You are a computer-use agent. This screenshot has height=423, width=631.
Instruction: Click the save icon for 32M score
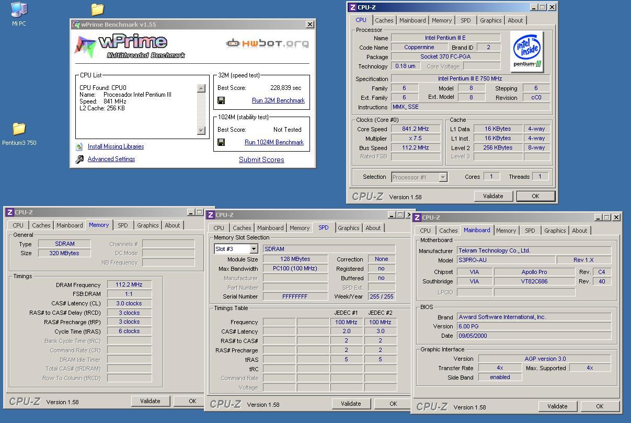point(221,100)
